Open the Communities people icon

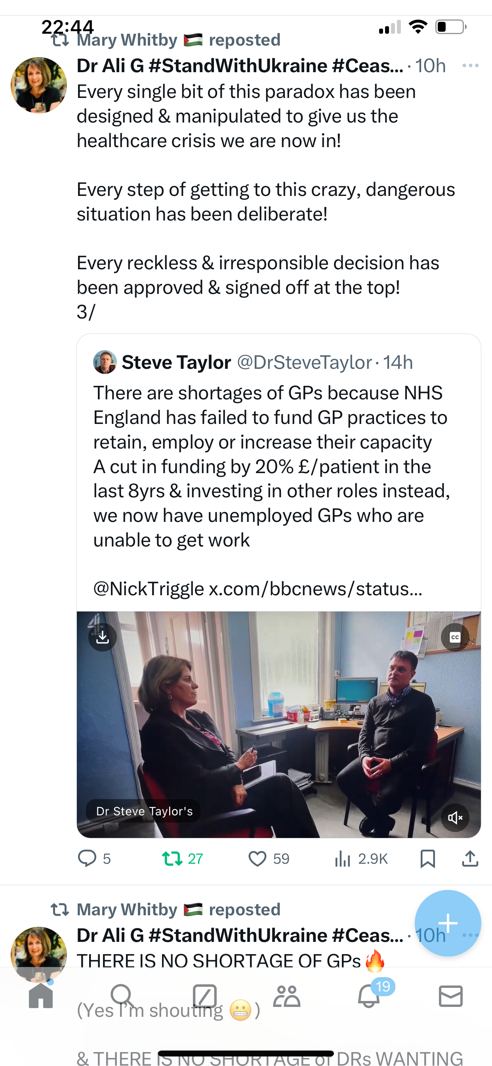(286, 996)
